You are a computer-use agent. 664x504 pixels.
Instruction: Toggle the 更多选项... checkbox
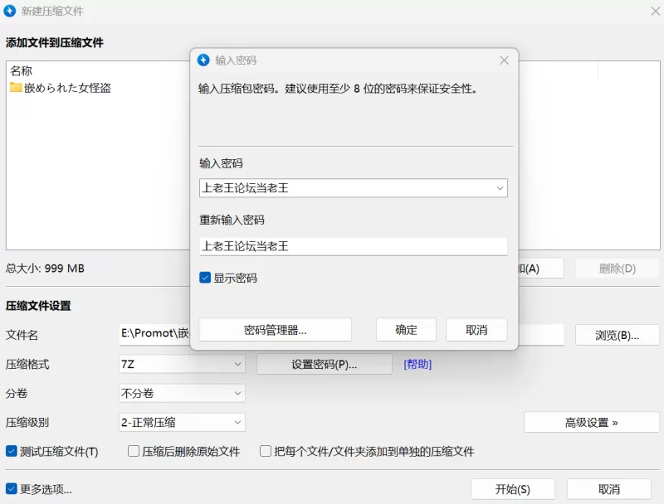pyautogui.click(x=12, y=489)
